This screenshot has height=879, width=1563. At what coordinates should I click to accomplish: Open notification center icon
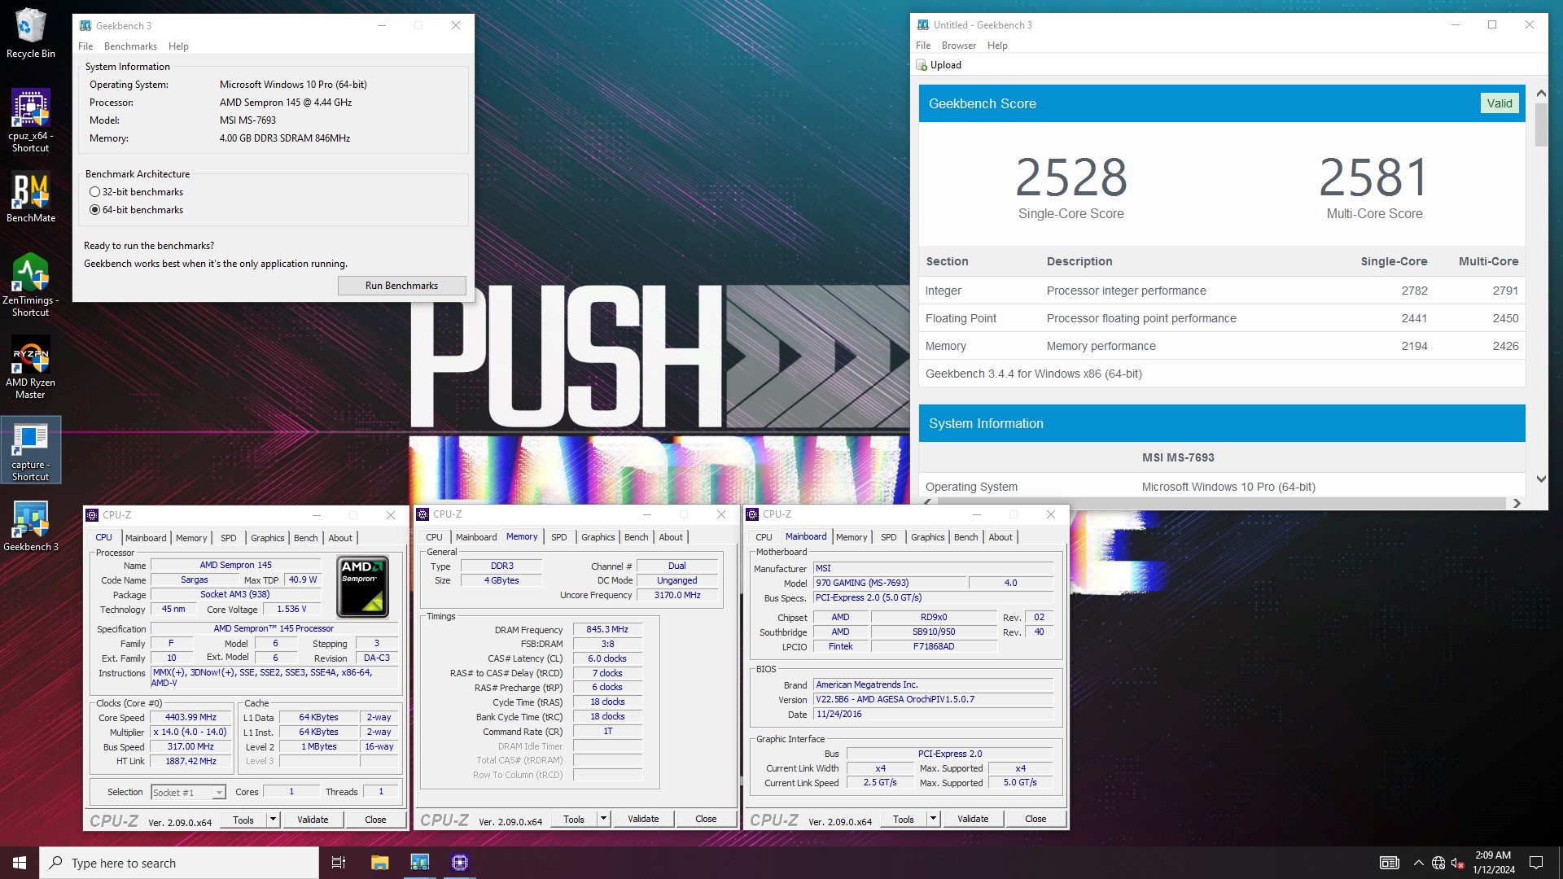point(1536,863)
